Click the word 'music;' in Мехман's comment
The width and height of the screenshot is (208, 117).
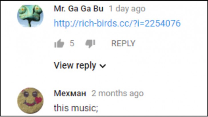point(85,108)
